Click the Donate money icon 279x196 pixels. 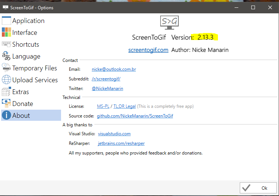point(6,103)
